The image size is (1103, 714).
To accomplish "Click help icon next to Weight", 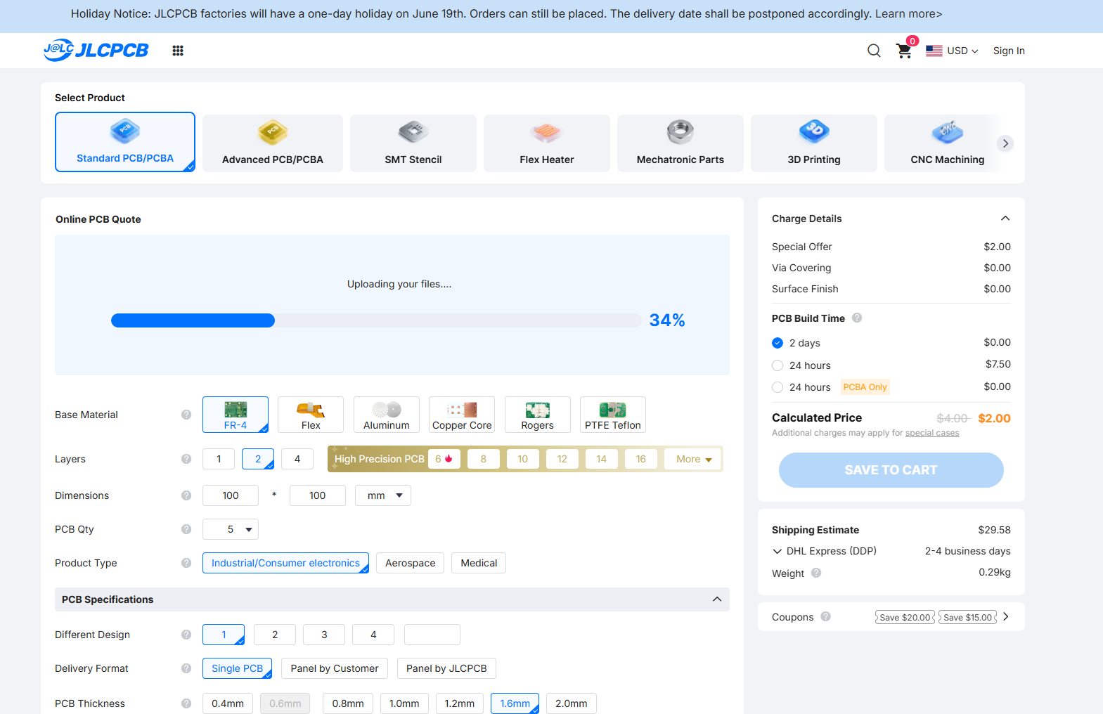I will click(816, 573).
